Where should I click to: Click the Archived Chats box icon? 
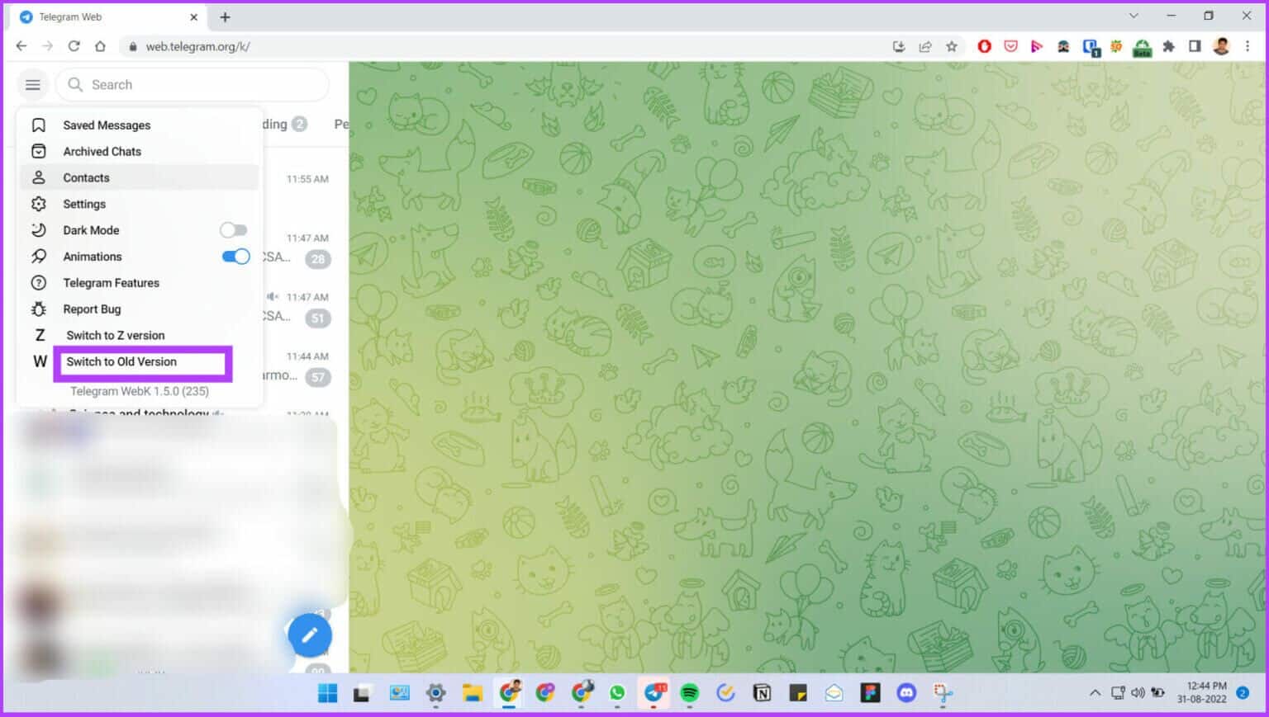tap(39, 152)
